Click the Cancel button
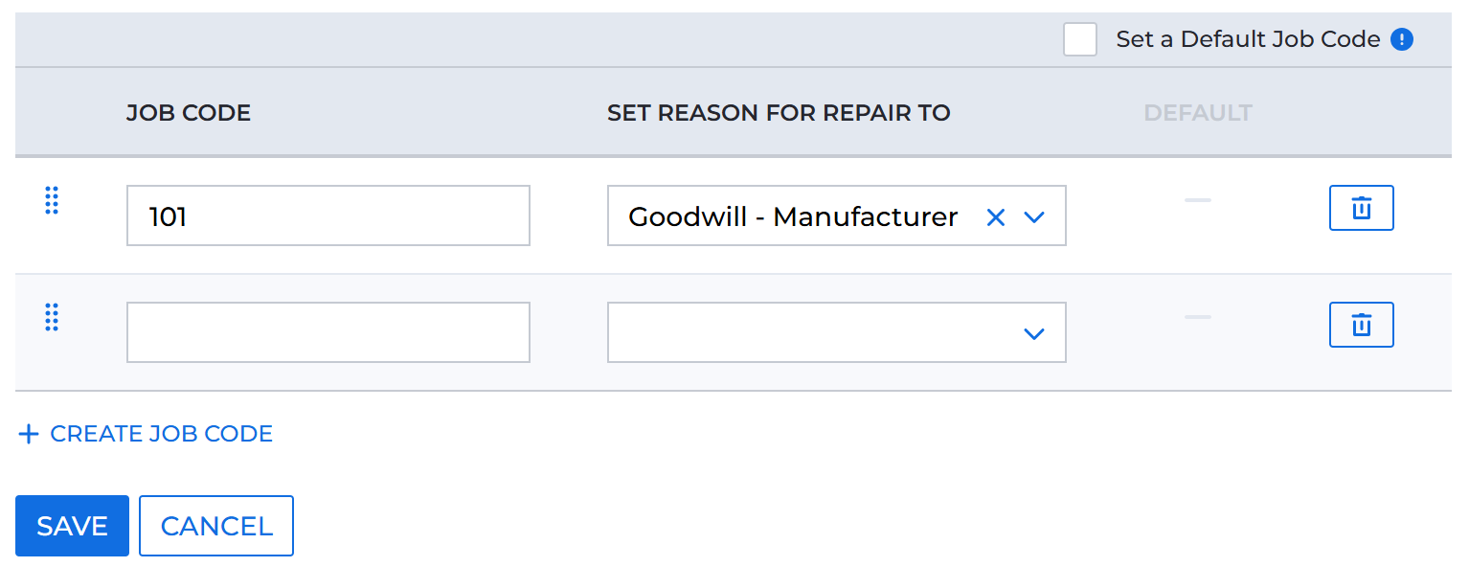The image size is (1469, 567). pos(215,525)
